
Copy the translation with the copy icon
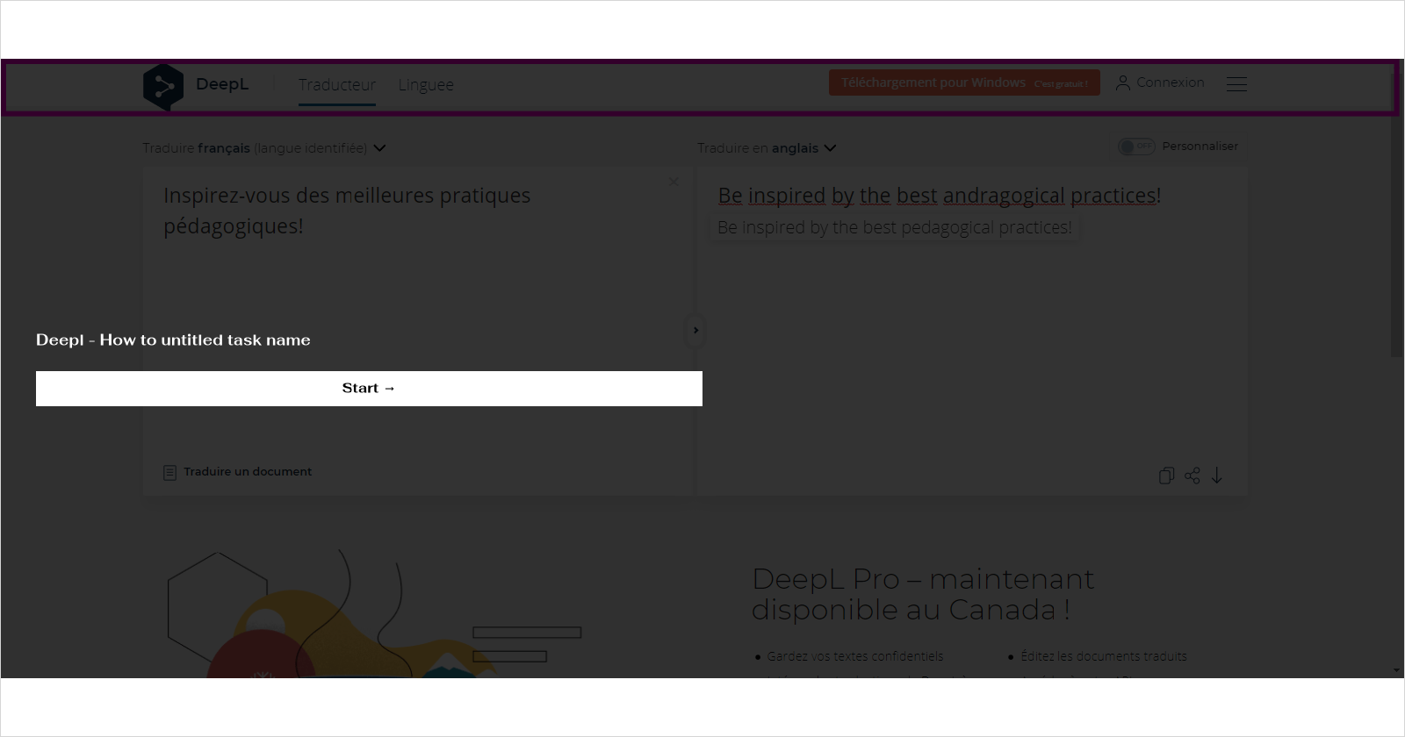click(1166, 476)
